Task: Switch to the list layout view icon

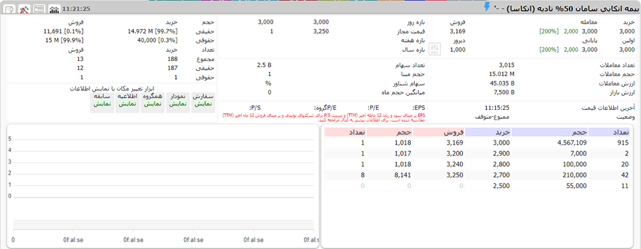Action: [x=39, y=9]
